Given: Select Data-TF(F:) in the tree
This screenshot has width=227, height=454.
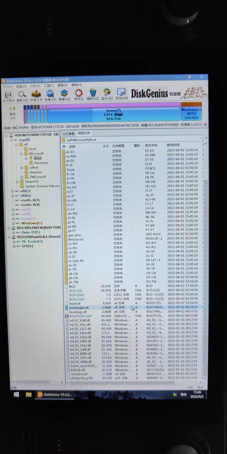Looking at the screenshot, I should click(31, 232).
